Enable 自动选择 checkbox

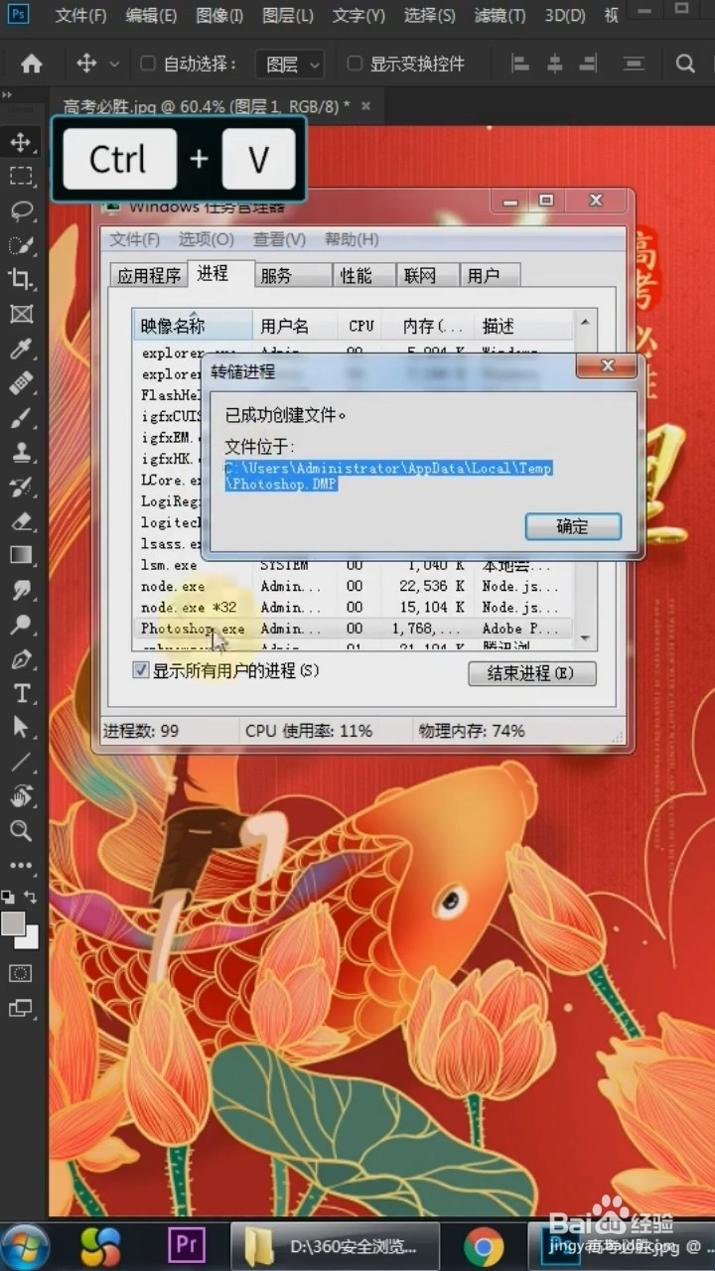(x=148, y=64)
